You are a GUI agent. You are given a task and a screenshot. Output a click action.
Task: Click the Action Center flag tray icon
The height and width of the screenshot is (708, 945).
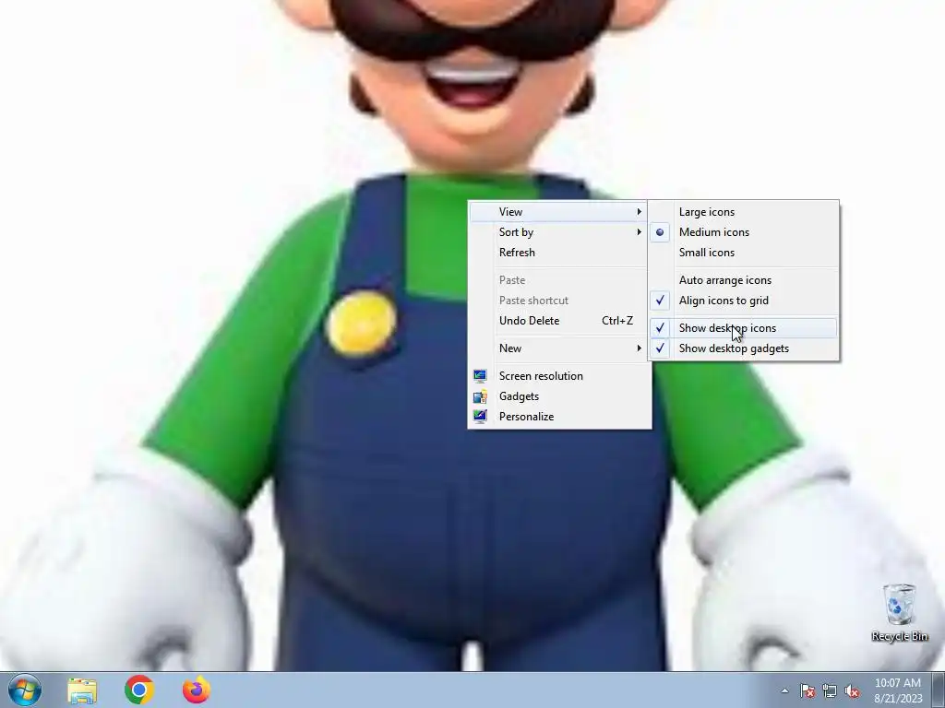pos(807,690)
